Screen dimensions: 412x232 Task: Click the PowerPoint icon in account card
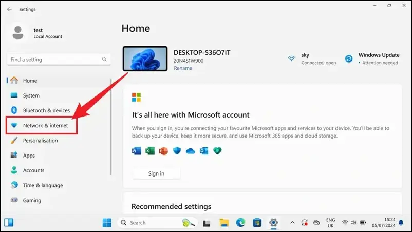[163, 151]
